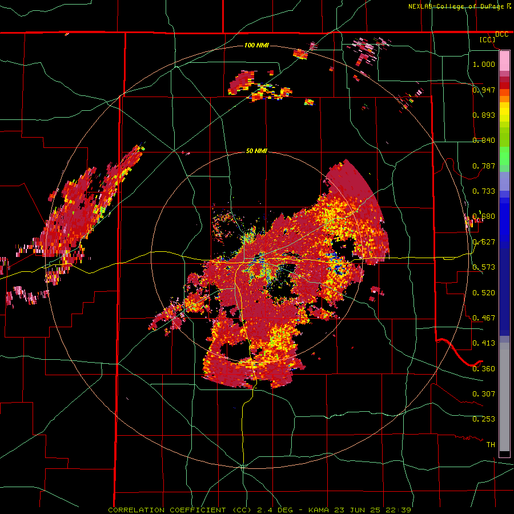Image resolution: width=514 pixels, height=514 pixels.
Task: Click the gray color bar segment beside 0.307
Action: [504, 397]
